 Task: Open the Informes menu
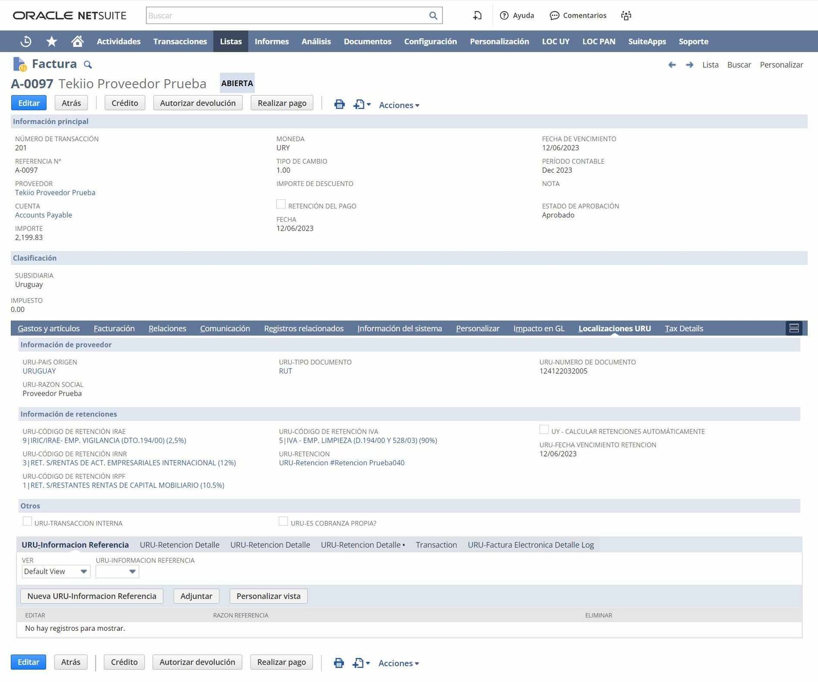click(271, 41)
